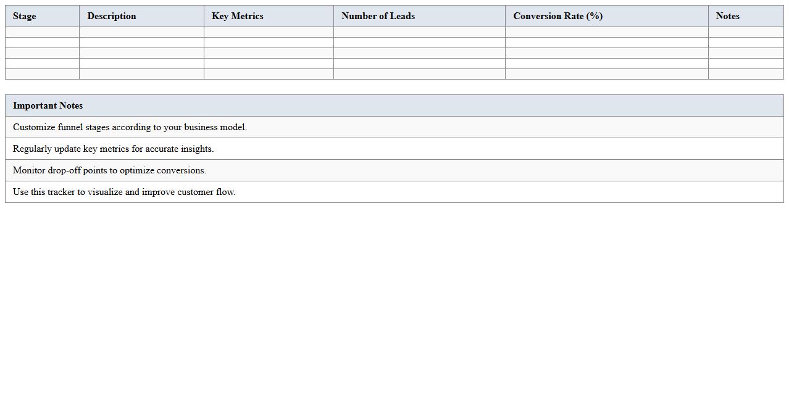
Task: Click the 'Customize funnel stages' note
Action: point(130,127)
